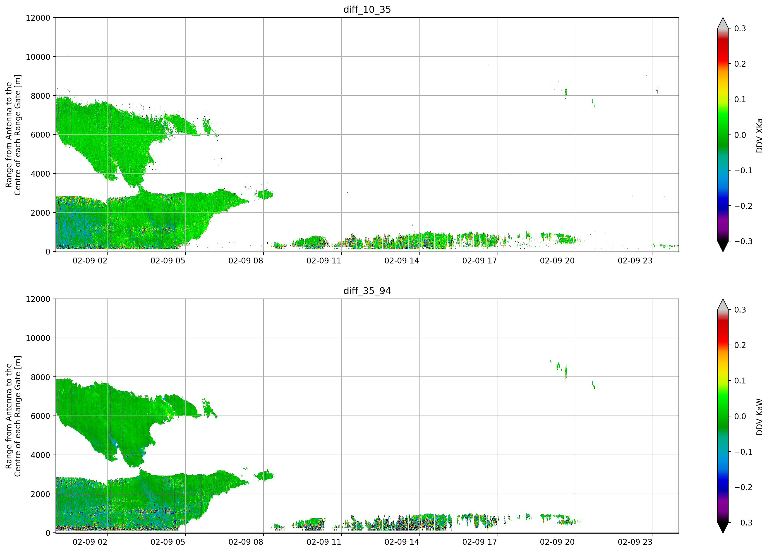Click the 0.0 tick on the DDV-XKa colorbar

pyautogui.click(x=740, y=135)
